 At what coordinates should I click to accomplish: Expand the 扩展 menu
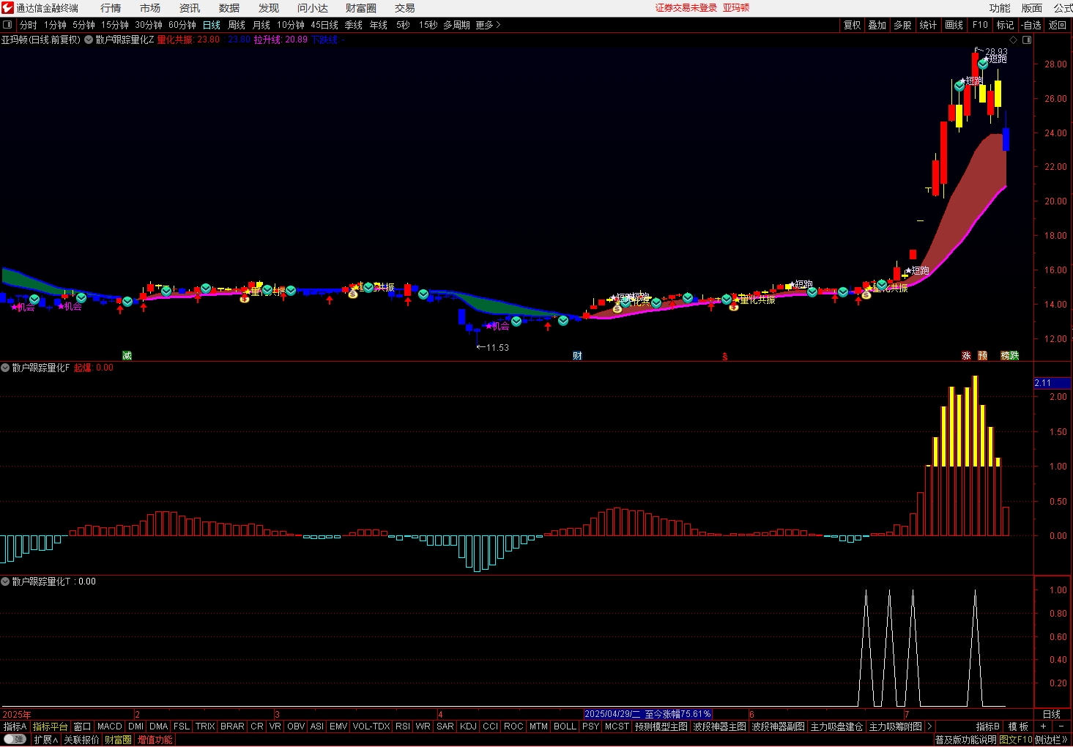point(45,740)
